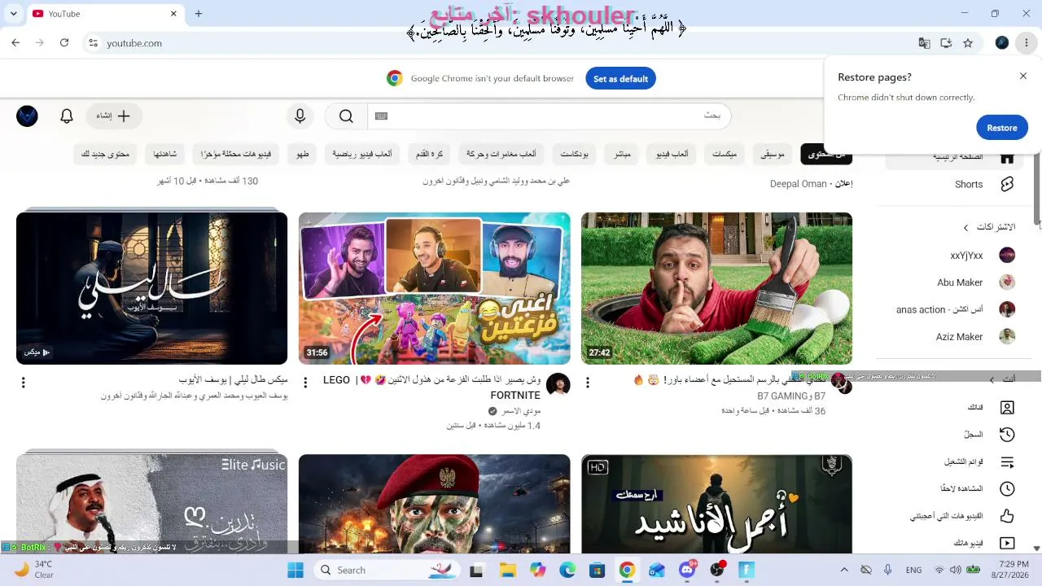
Task: Open YouTube notifications bell
Action: tap(67, 116)
